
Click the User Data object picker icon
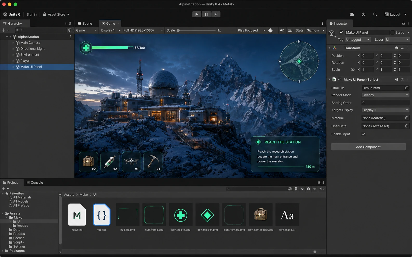(x=407, y=126)
